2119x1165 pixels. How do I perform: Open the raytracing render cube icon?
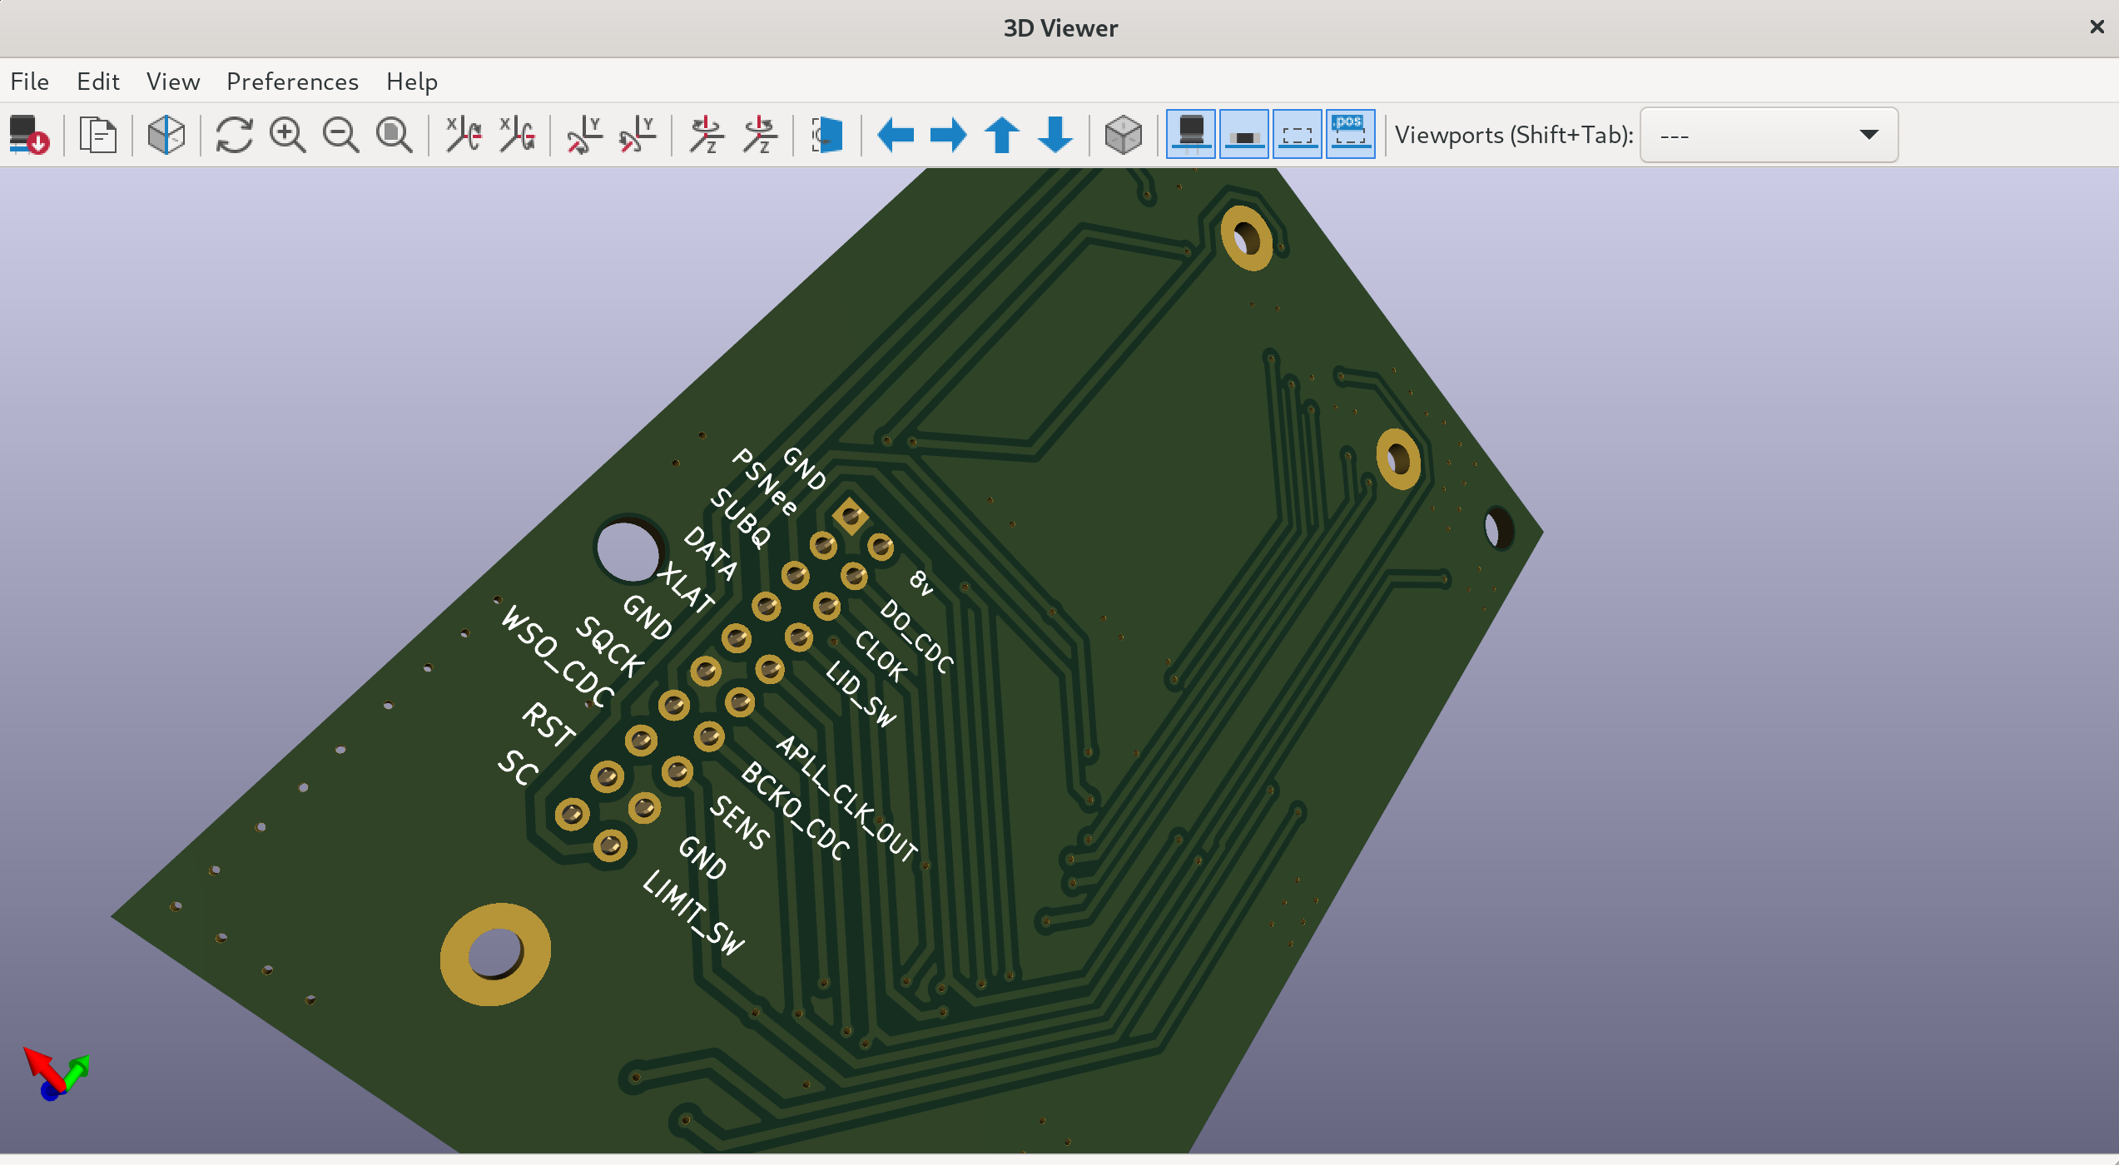tap(166, 135)
